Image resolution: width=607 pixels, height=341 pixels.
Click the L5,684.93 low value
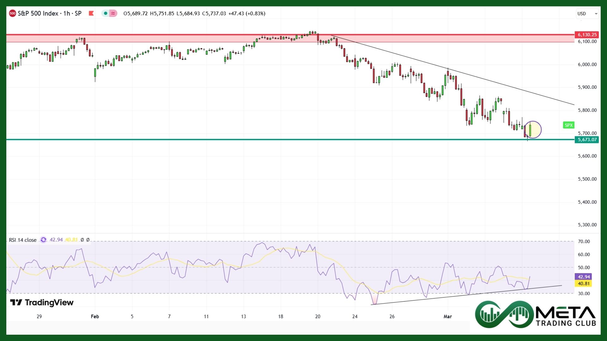point(188,14)
